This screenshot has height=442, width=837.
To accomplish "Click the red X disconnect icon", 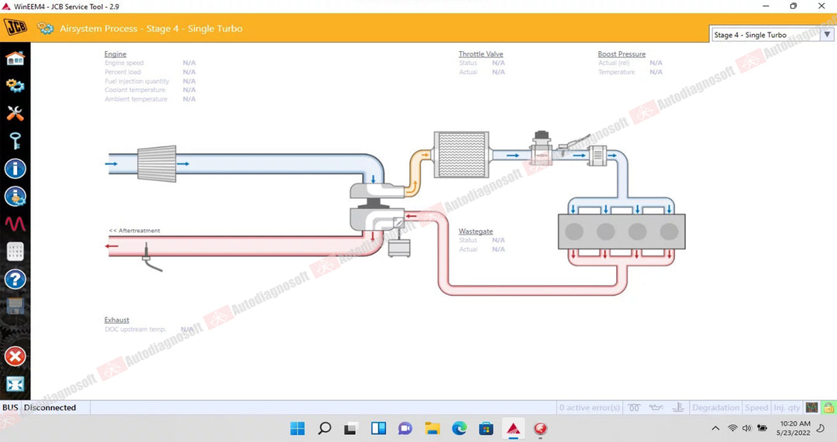I will 15,356.
